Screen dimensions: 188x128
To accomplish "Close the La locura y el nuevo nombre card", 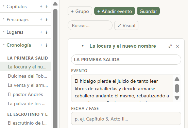I will [177, 46].
